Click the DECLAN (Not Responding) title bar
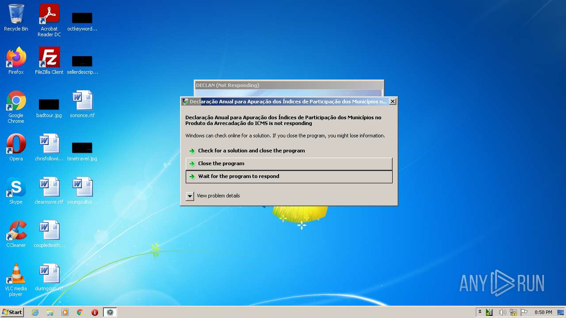 click(289, 85)
